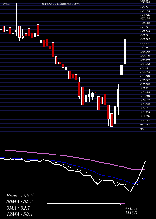156x219 pixels.
Task: Click the purple MACD signal segment in inset
Action: pos(122,203)
